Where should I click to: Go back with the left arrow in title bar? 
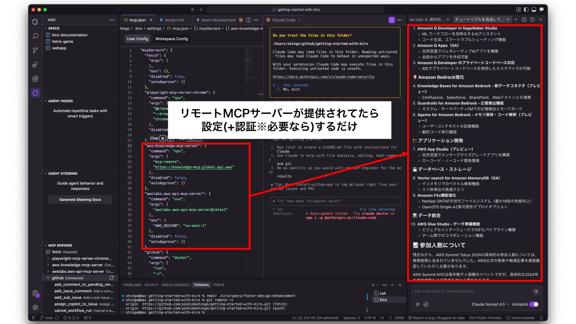(x=193, y=10)
